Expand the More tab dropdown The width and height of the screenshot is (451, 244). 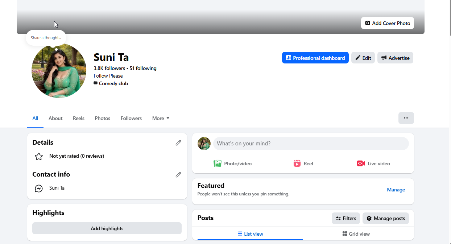(161, 118)
